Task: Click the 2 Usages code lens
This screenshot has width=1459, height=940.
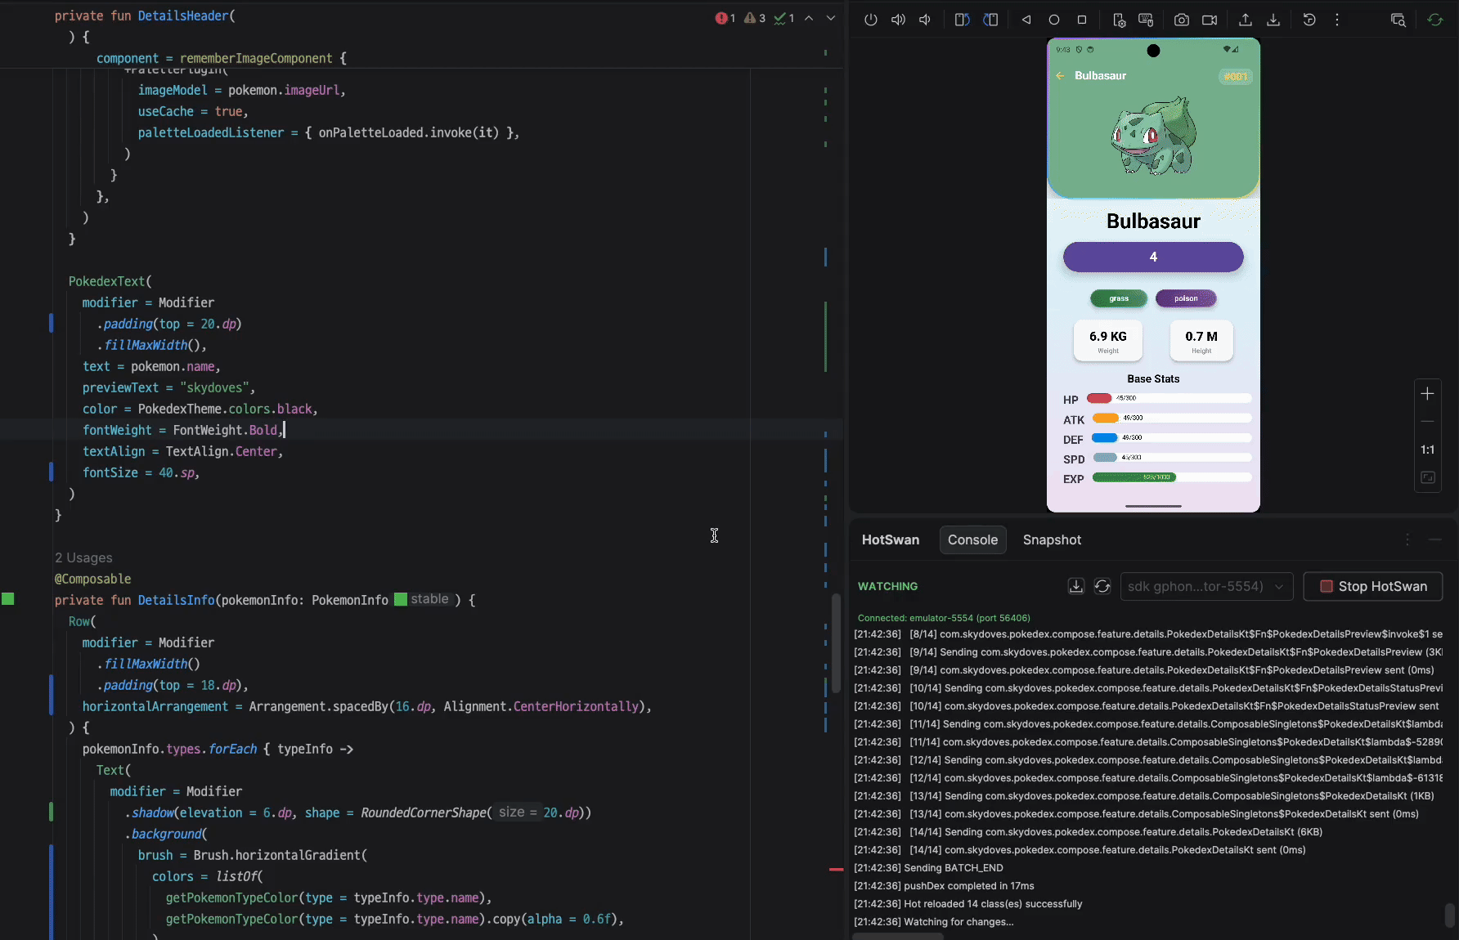Action: click(83, 557)
